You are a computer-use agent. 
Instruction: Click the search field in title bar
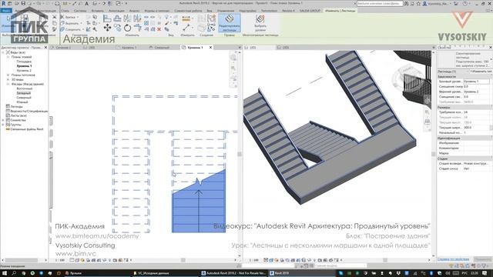click(x=380, y=3)
